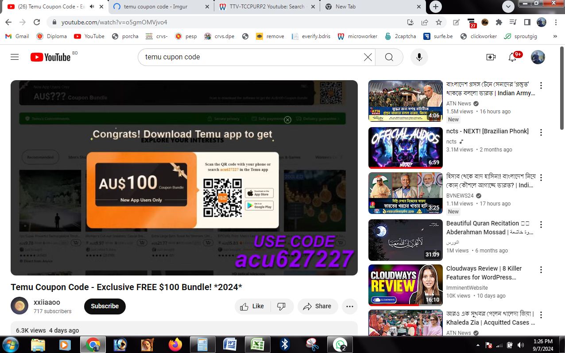Open options for Beautiful Quran Recitation video

541,225
